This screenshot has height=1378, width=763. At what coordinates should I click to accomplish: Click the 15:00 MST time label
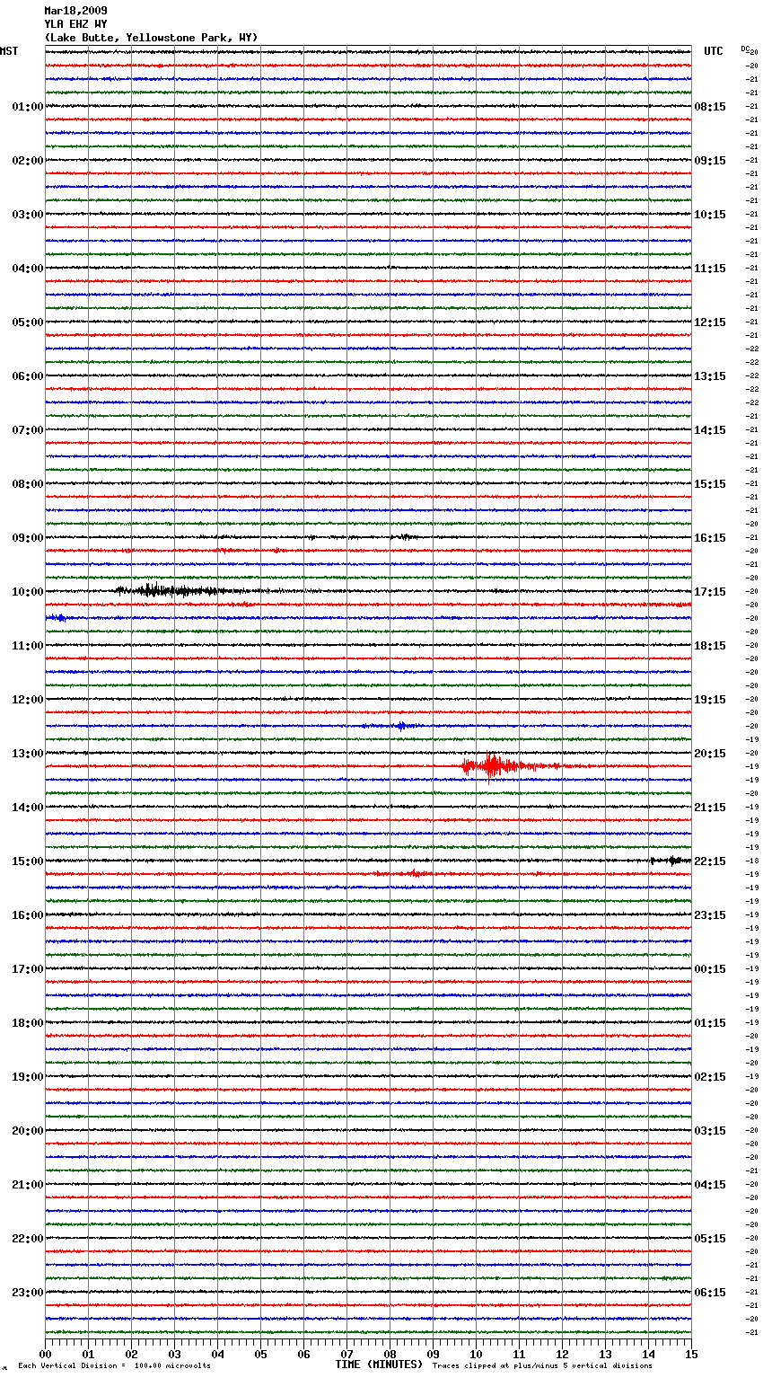click(x=28, y=861)
